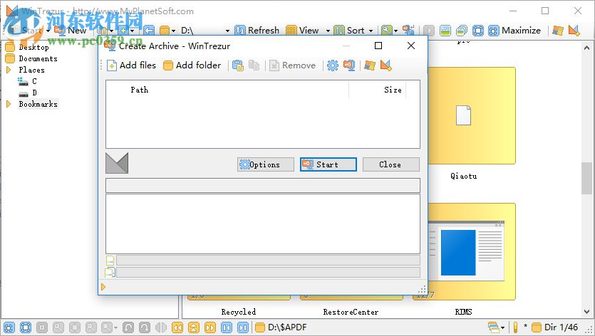Click the orange up-arrows icon in bottom bar
The width and height of the screenshot is (595, 336).
[x=194, y=327]
